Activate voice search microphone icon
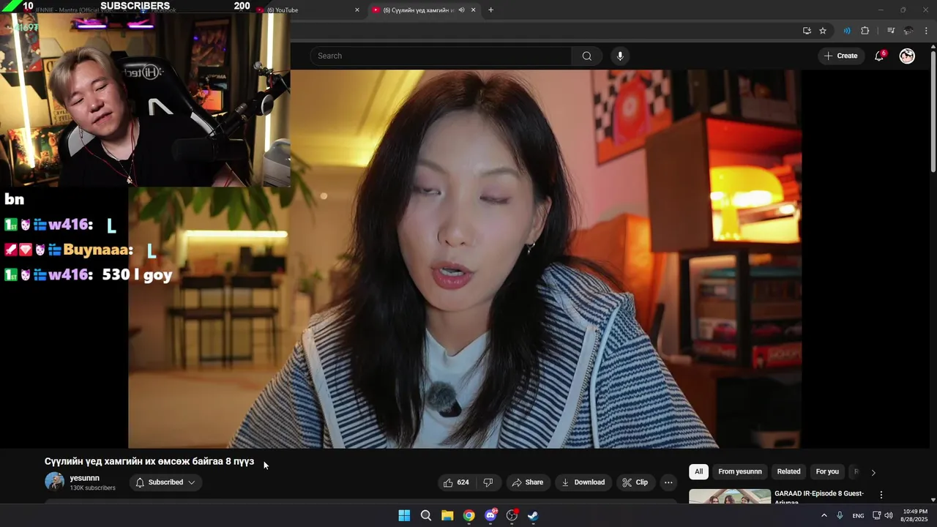The width and height of the screenshot is (937, 527). pos(620,56)
